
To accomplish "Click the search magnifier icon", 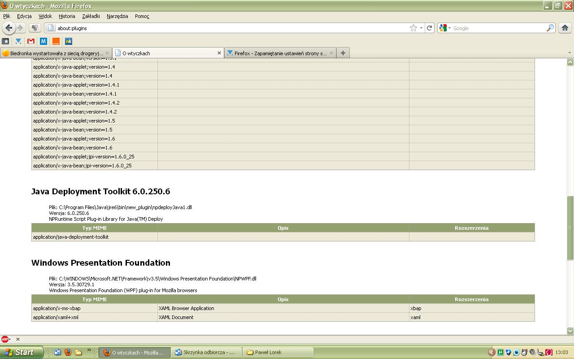I will 550,28.
